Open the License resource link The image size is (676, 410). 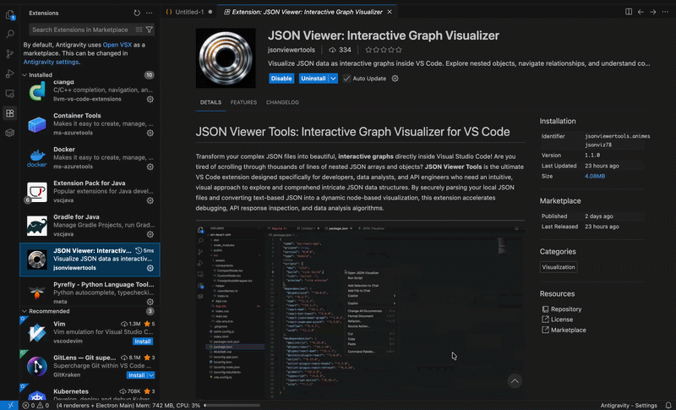coord(562,320)
